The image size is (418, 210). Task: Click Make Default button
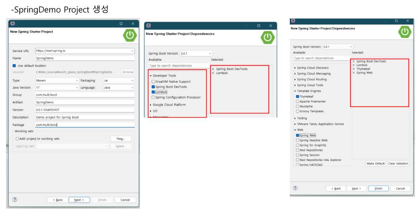click(x=376, y=163)
